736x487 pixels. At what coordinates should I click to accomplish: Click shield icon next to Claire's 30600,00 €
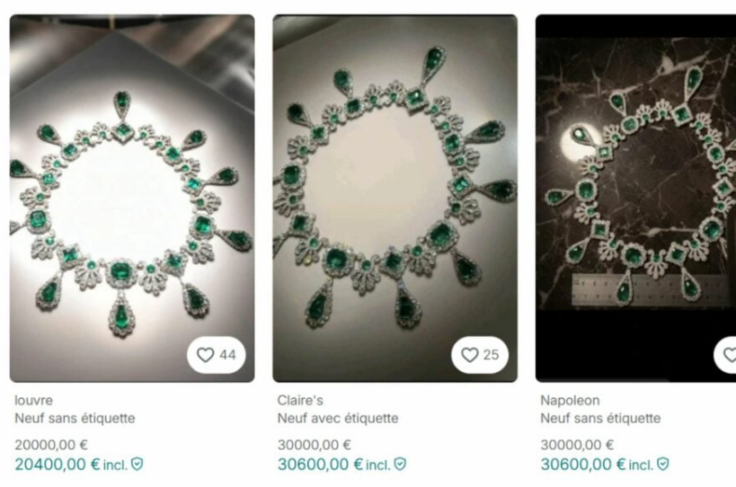point(399,464)
